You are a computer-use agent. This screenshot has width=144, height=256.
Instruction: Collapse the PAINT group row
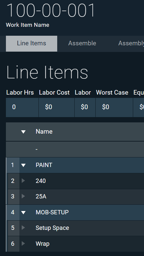point(23,165)
